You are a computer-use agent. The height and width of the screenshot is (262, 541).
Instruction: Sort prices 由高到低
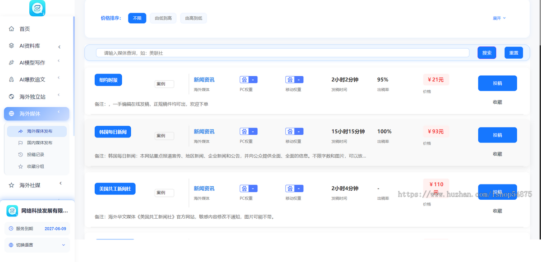point(194,18)
